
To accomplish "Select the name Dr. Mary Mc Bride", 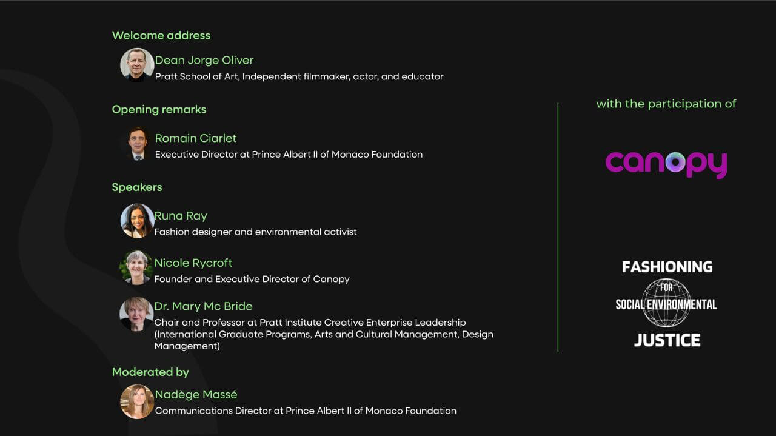I will 204,306.
